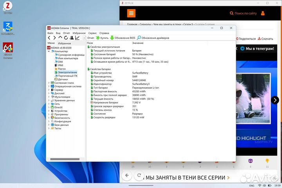Viewport: 282px width, 188px height.
Task: Switch to the Избранное panel tab
Action: click(64, 43)
